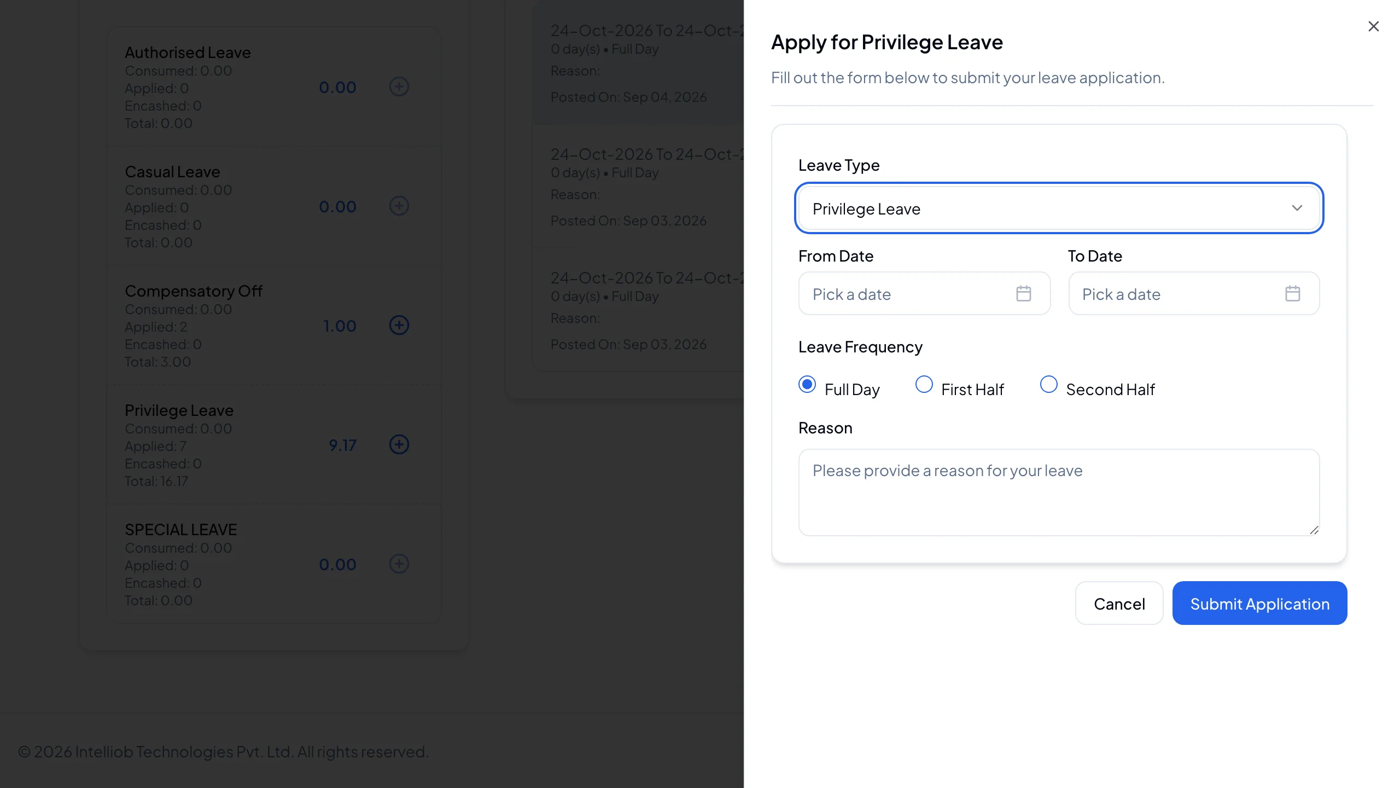
Task: Click plus icon for Privilege Leave
Action: click(399, 444)
